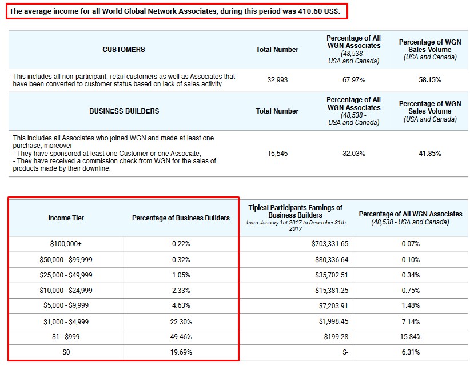Screen dimensions: 470x366
Task: Click the business builders definition text
Action: 114,153
